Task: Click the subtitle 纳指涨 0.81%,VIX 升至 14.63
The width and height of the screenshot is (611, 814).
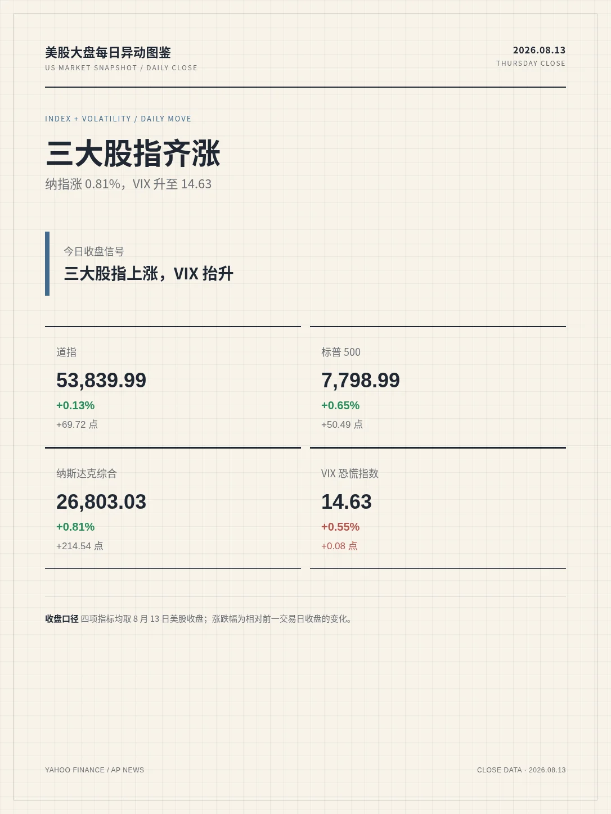Action: point(128,184)
